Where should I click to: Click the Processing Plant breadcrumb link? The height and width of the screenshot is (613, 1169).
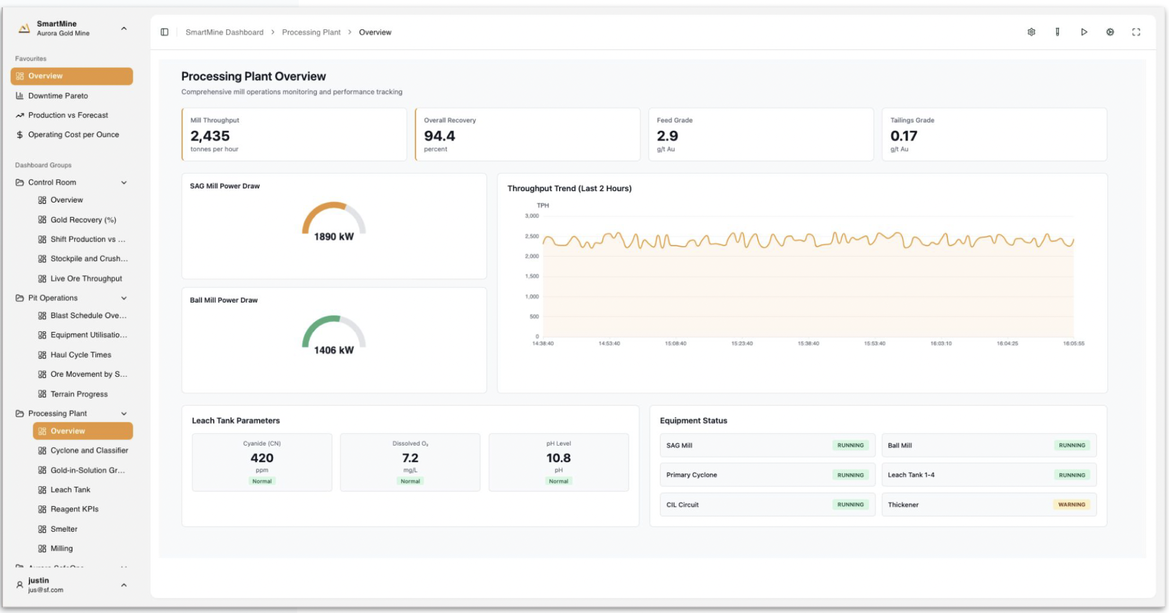click(311, 32)
